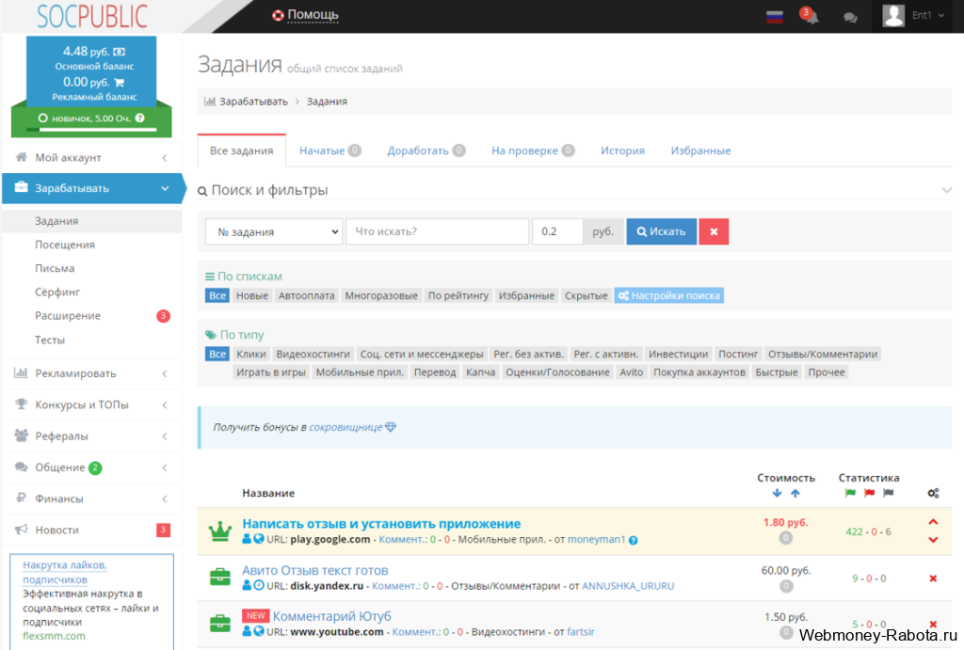Filter lists by Автооплата
This screenshot has width=964, height=650.
pyautogui.click(x=306, y=295)
